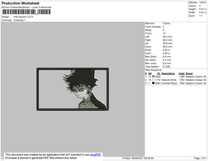The height and width of the screenshot is (161, 208).
Task: Click thread code 1004
Action: tap(182, 80)
